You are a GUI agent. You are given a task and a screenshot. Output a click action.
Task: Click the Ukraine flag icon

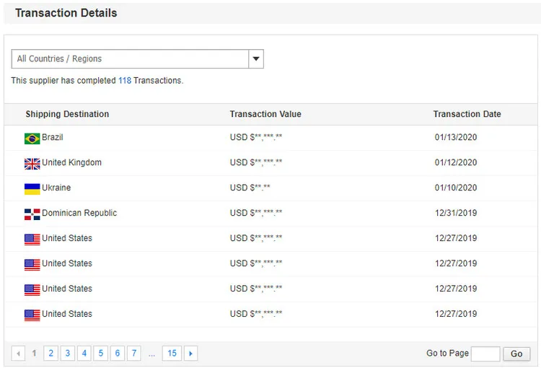(x=32, y=188)
